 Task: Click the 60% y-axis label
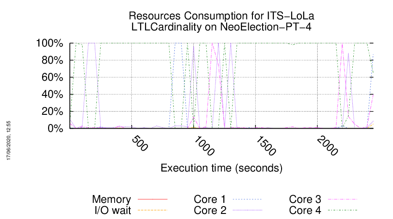(52, 77)
